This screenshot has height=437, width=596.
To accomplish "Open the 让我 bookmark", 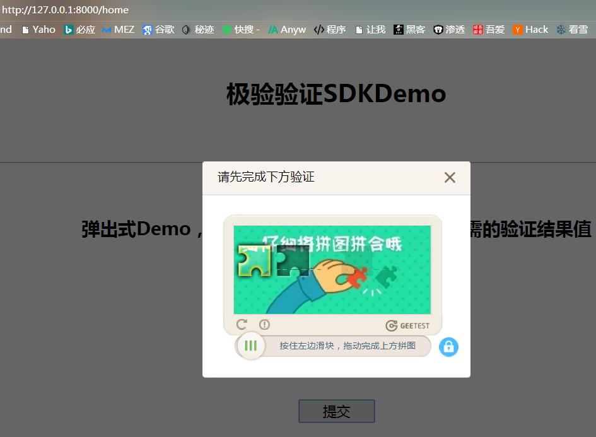I will [371, 30].
